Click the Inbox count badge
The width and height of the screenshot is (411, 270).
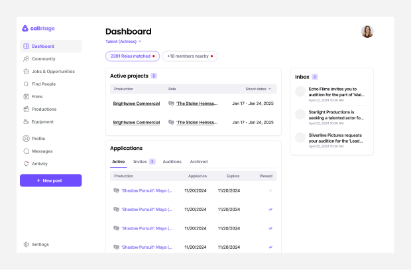(x=315, y=77)
